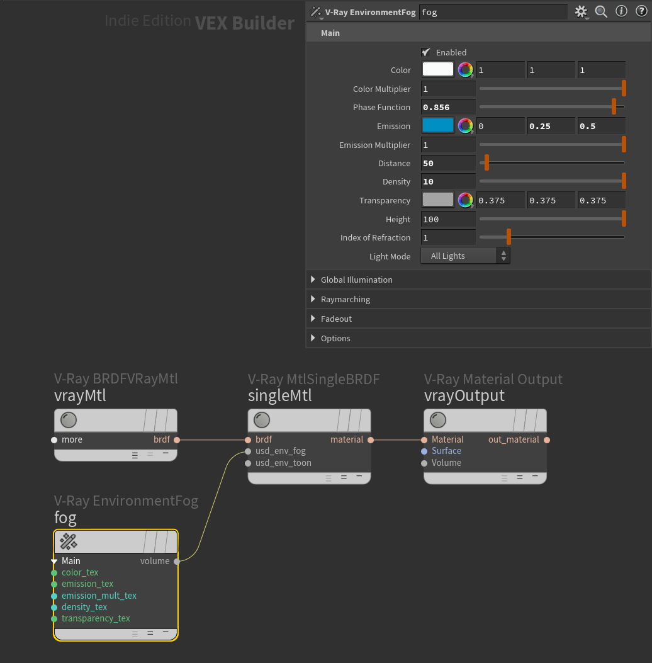Open the Light Mode dropdown
652x663 pixels.
465,256
